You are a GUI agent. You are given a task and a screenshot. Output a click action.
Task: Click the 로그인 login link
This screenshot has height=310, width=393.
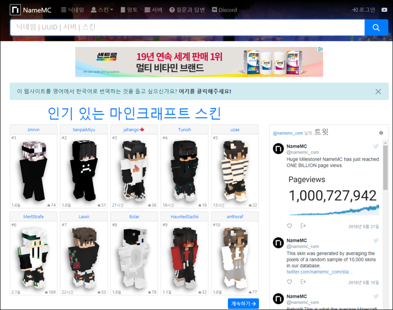(364, 10)
